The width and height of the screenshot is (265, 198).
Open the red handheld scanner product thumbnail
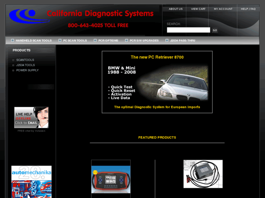click(111, 179)
